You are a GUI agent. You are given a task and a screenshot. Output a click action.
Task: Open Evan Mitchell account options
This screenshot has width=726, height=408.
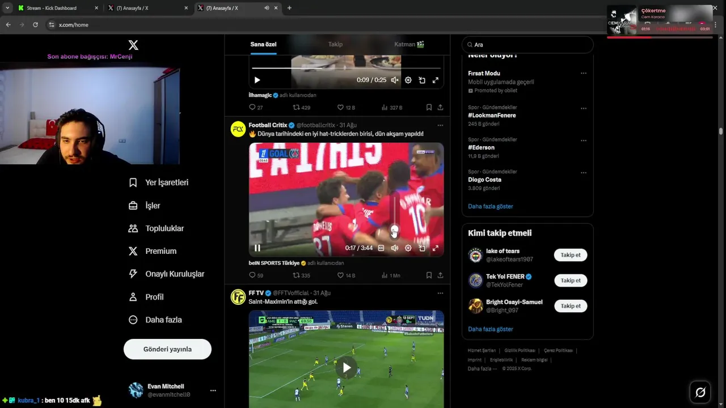click(x=213, y=390)
